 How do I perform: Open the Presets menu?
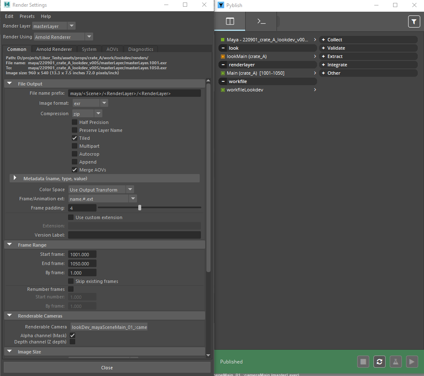[27, 16]
